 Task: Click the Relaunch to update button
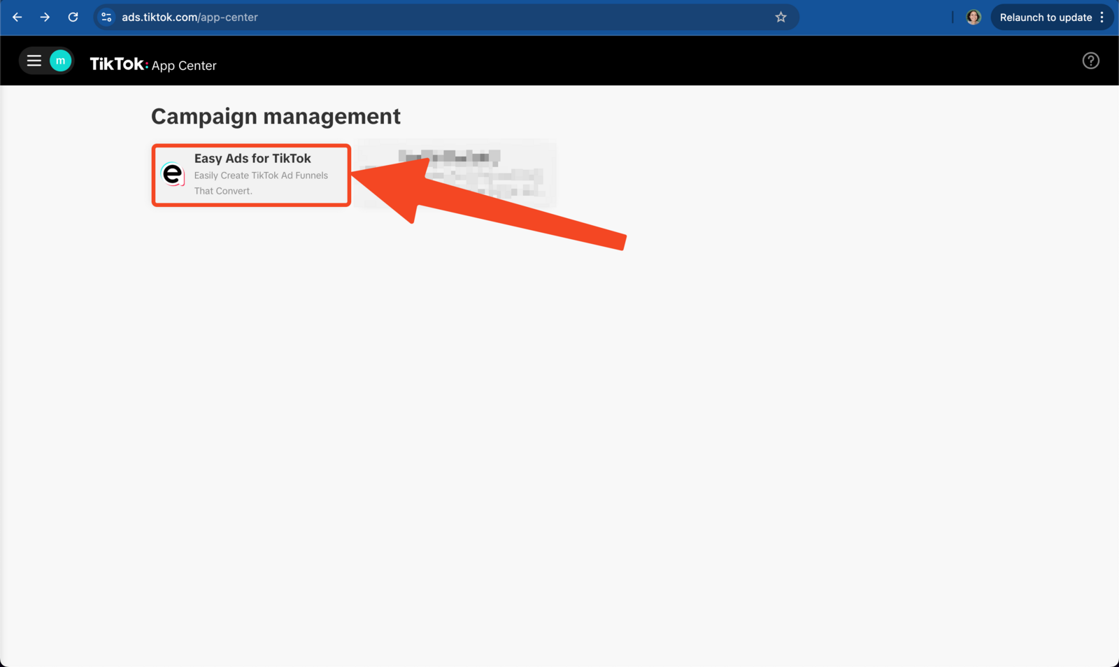(1045, 17)
